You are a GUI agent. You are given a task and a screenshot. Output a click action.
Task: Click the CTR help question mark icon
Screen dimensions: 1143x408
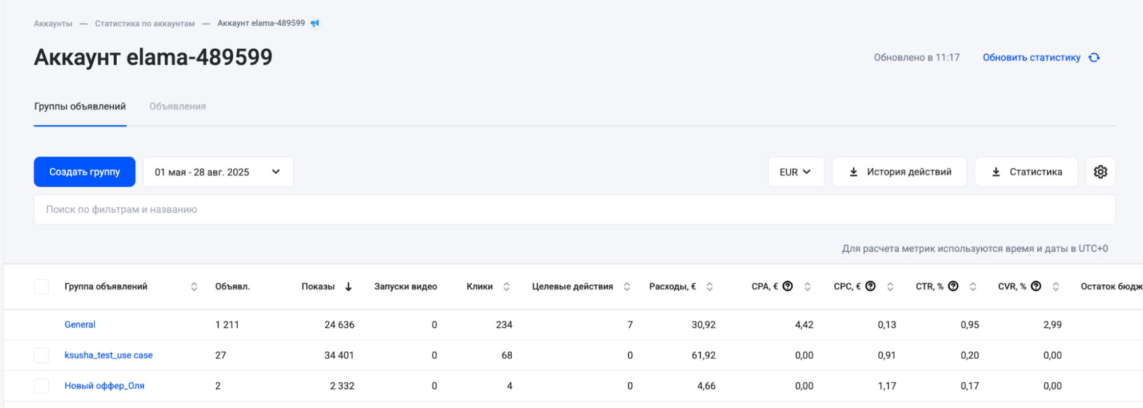953,286
